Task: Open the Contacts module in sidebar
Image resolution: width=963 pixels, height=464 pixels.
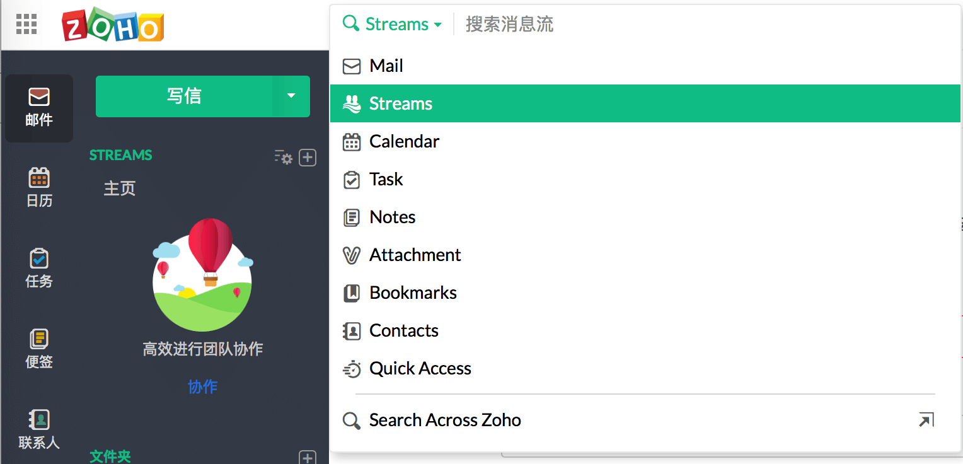Action: (x=39, y=429)
